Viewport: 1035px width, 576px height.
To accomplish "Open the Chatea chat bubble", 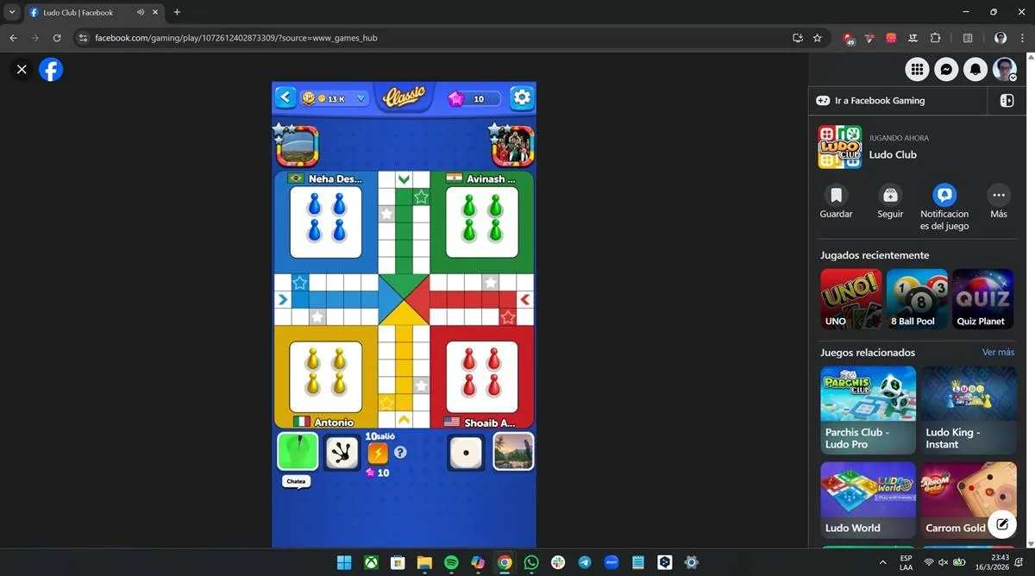I will tap(296, 482).
